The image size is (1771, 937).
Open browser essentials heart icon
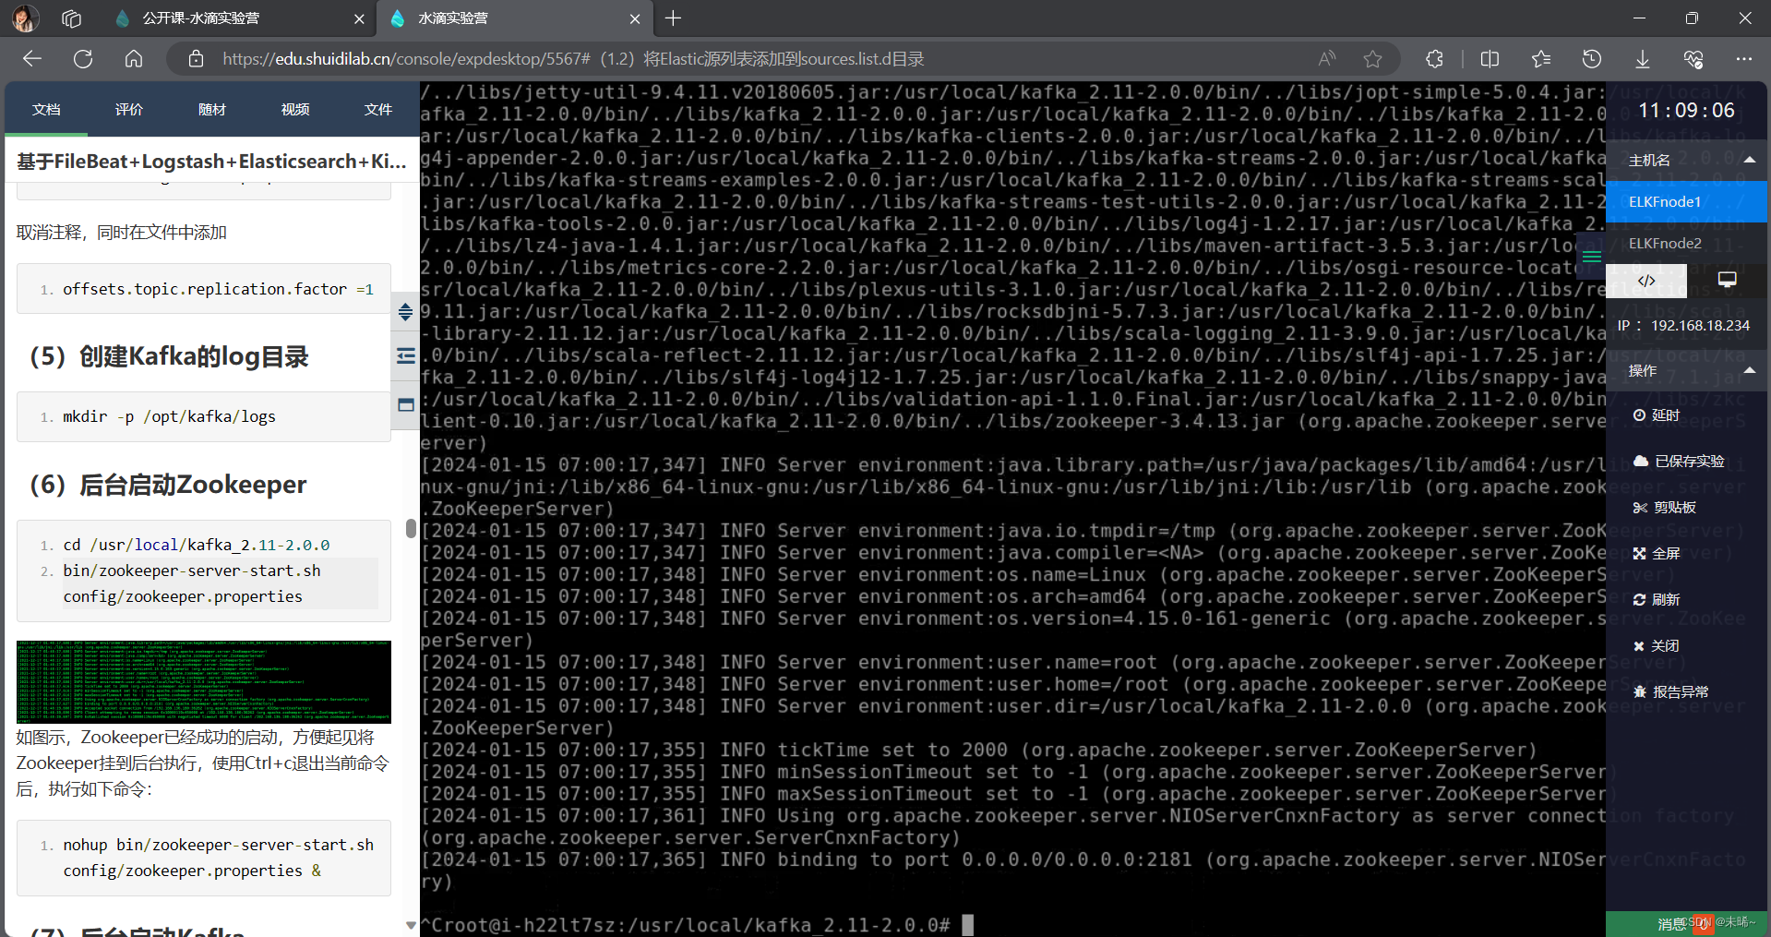point(1693,59)
